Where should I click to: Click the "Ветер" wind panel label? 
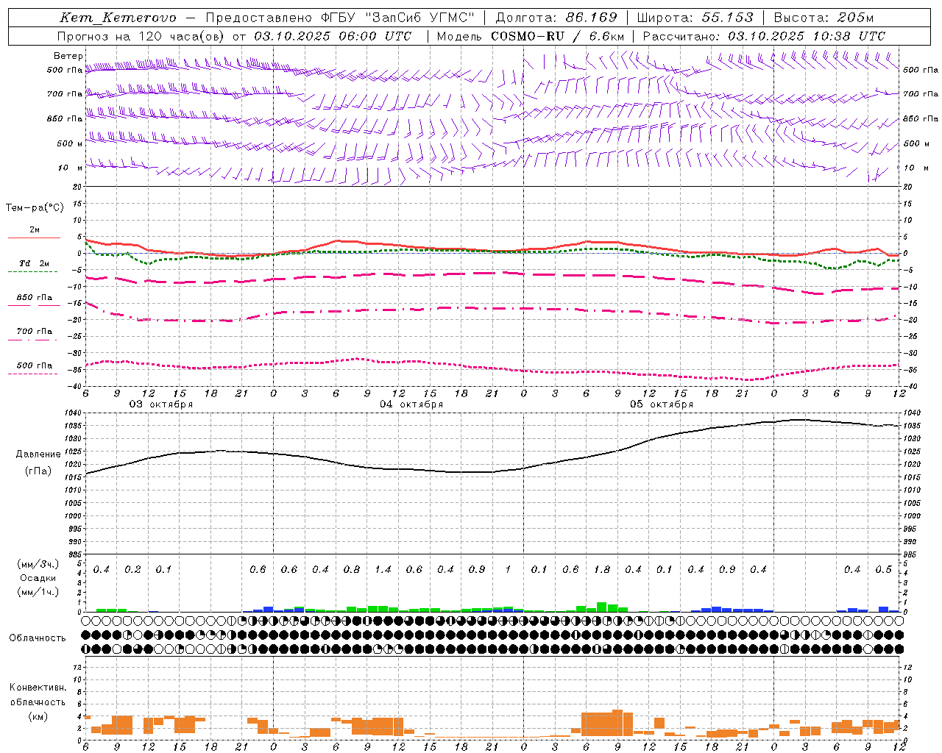[x=68, y=56]
